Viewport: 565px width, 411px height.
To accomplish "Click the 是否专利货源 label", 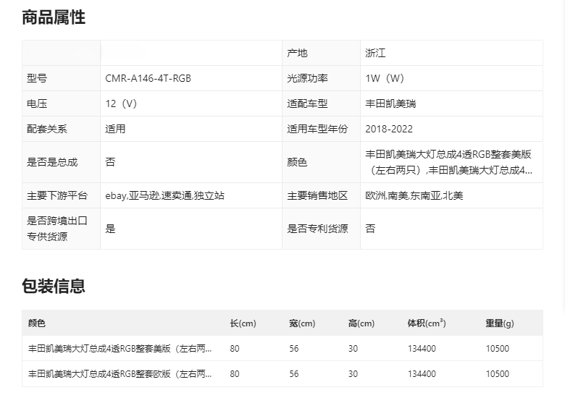I will [x=317, y=229].
